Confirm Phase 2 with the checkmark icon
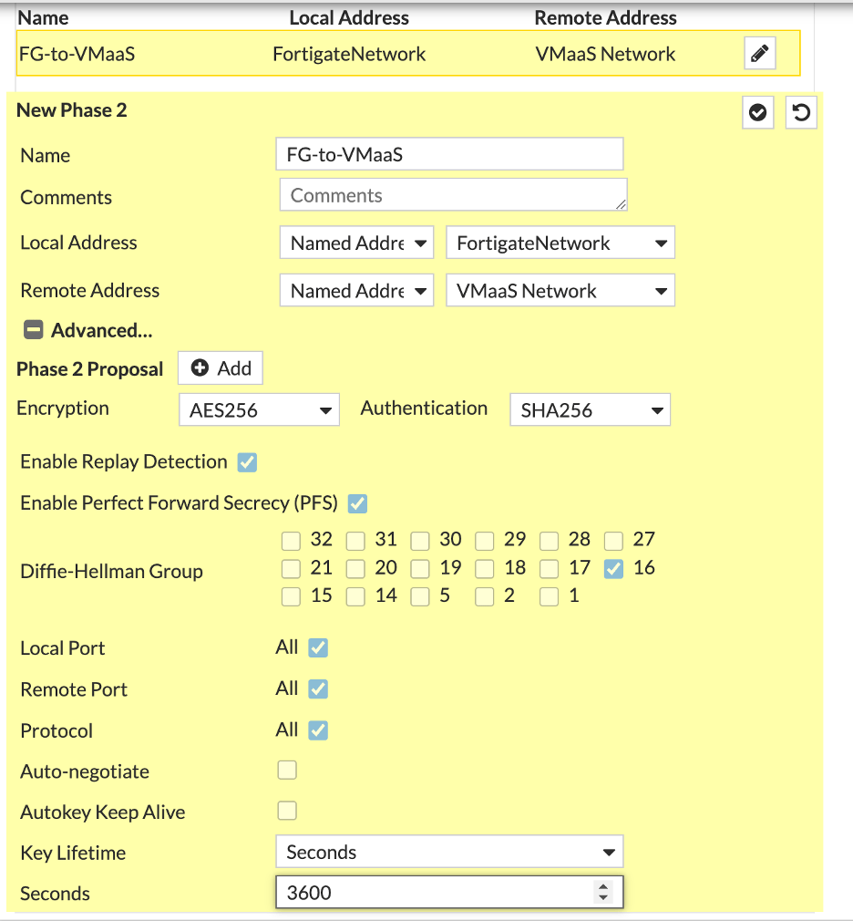This screenshot has width=853, height=921. [x=757, y=112]
